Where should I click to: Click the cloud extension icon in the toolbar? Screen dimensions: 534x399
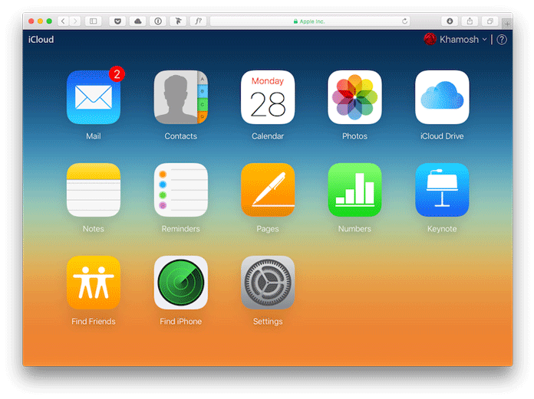click(138, 21)
